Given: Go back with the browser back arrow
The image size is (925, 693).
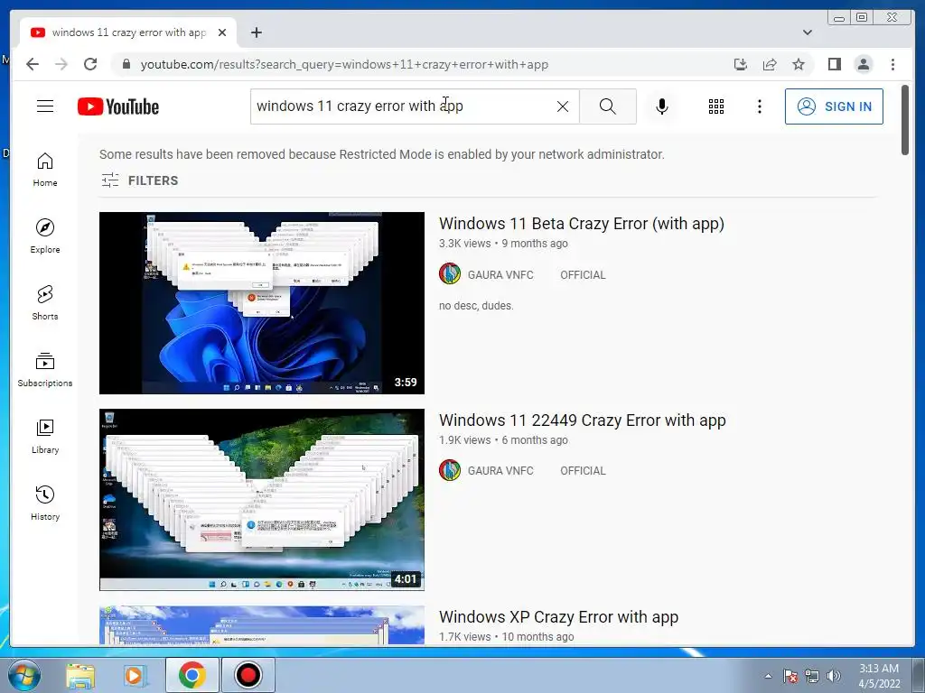Looking at the screenshot, I should pos(33,64).
